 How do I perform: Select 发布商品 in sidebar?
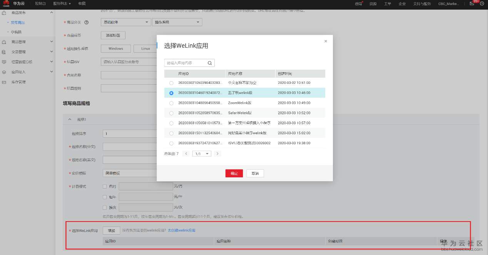(x=18, y=23)
